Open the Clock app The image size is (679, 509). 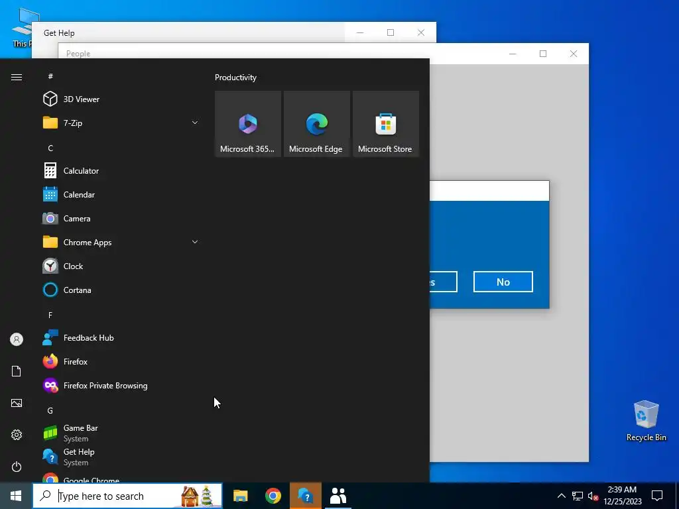tap(121, 266)
